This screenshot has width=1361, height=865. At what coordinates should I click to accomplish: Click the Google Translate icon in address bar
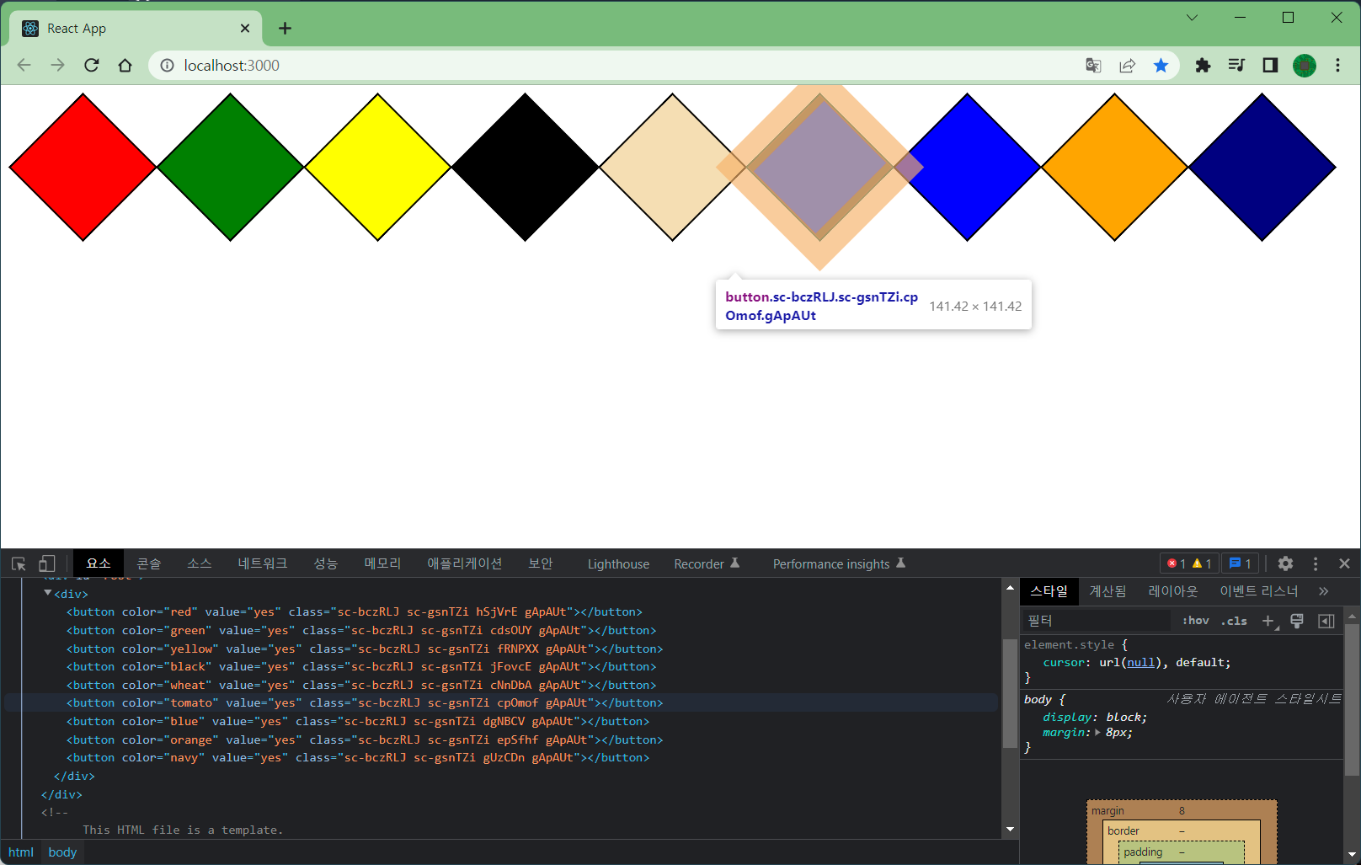point(1093,65)
